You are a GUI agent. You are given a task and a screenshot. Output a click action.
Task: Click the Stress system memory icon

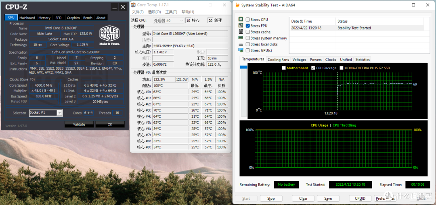[241, 38]
